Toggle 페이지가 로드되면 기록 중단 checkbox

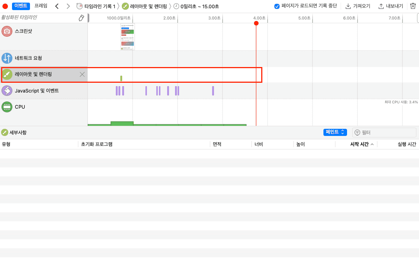277,6
